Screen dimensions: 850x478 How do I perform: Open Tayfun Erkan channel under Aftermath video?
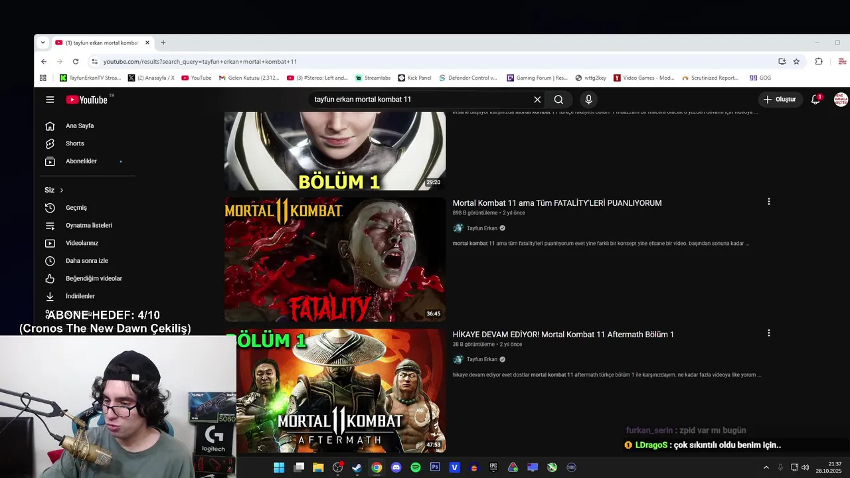[x=481, y=360]
